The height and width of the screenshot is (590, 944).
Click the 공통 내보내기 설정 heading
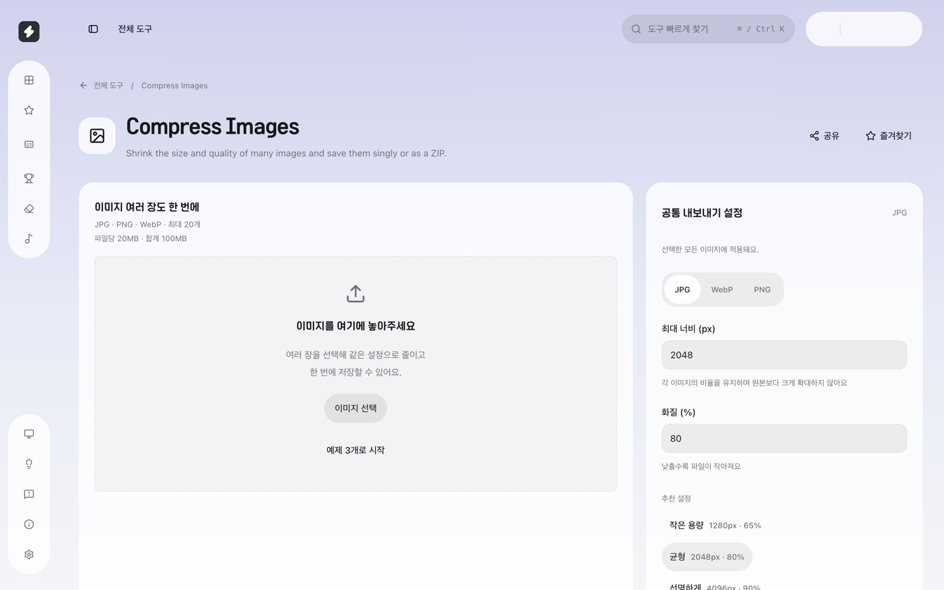point(701,212)
